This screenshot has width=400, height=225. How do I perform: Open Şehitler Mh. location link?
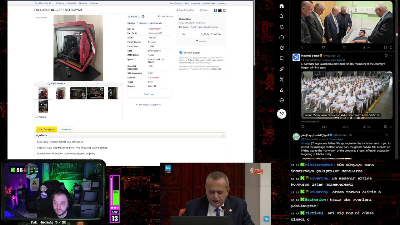click(156, 23)
